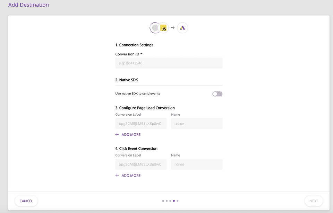Click the dotted circle source placeholder icon
Screen dimensions: 333x213
pyautogui.click(x=155, y=28)
